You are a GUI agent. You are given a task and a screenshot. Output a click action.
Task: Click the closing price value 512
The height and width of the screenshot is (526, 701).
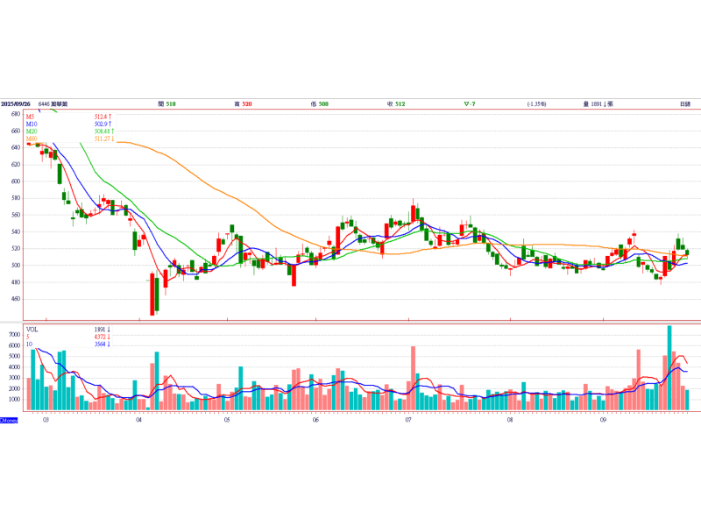tap(400, 104)
